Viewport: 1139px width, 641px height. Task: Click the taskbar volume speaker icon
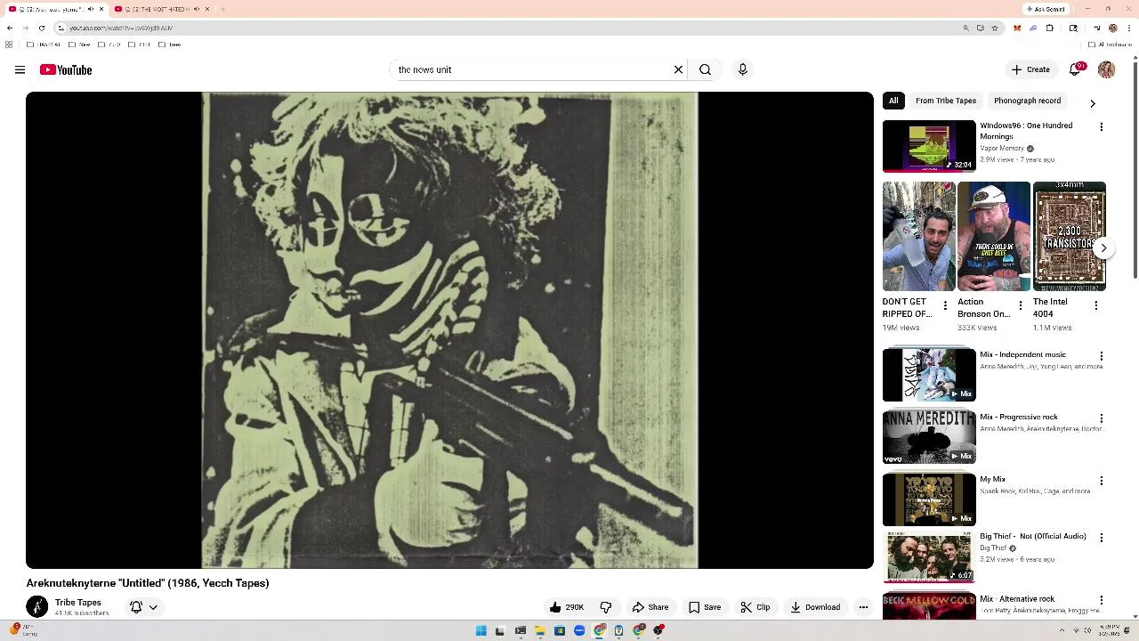1087,630
